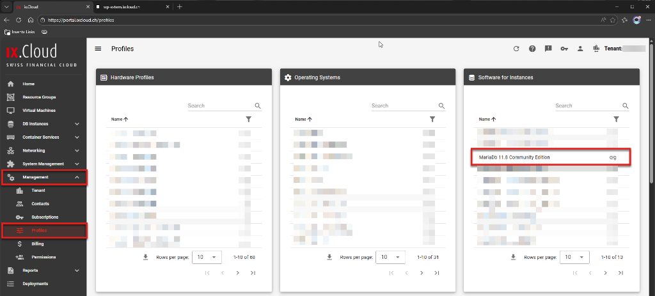The height and width of the screenshot is (296, 655).
Task: Click the tenant switch icon
Action: coord(596,49)
